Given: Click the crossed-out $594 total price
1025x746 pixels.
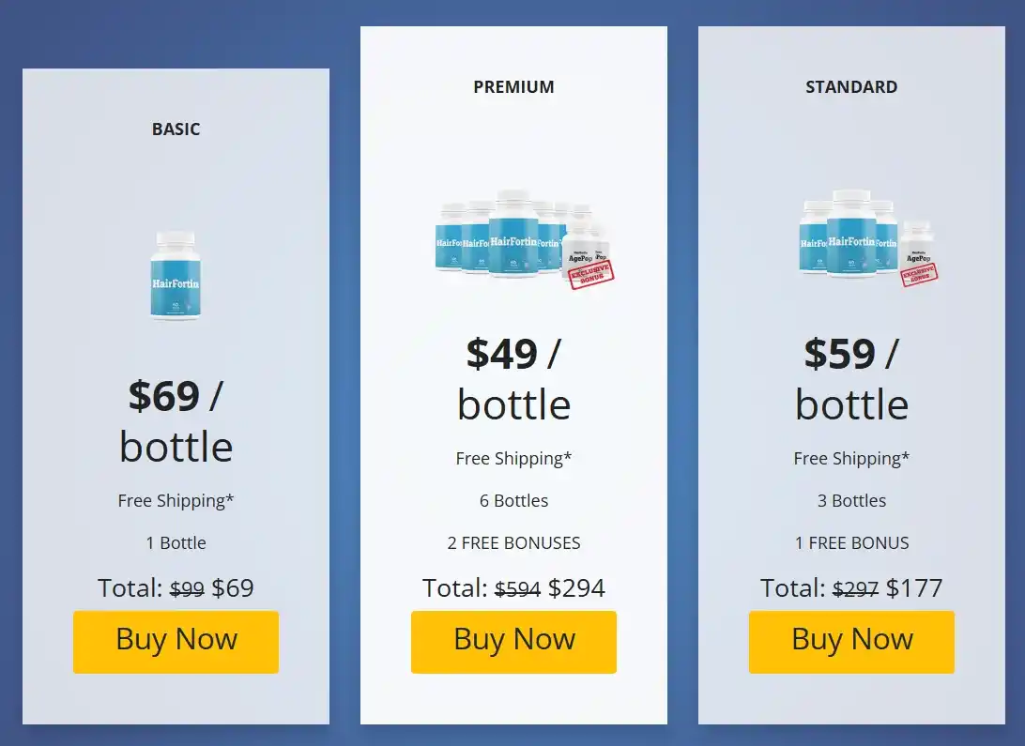Looking at the screenshot, I should [517, 589].
